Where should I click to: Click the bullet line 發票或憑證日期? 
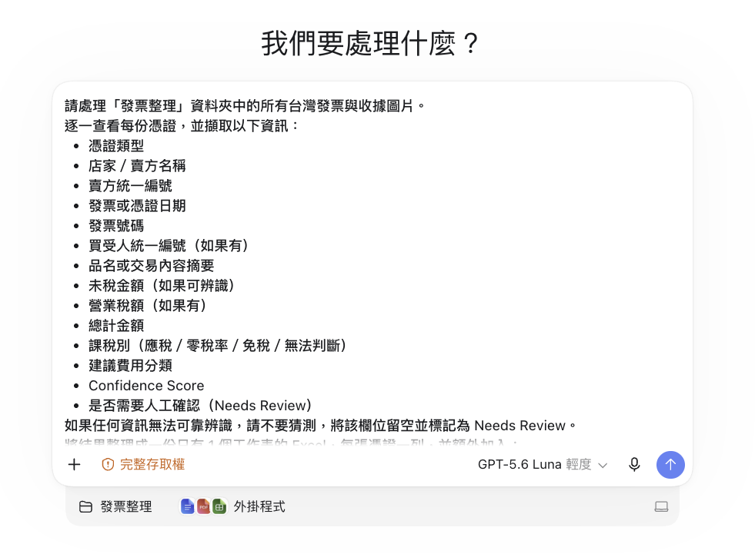click(x=137, y=206)
